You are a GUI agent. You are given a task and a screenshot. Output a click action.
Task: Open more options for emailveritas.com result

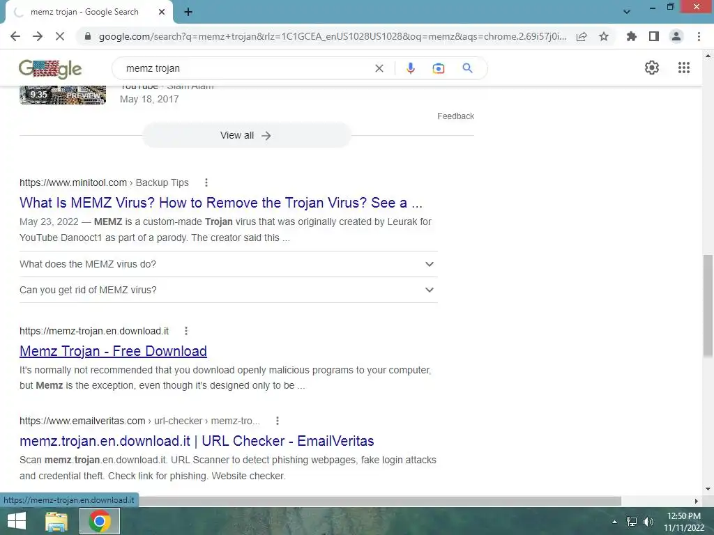278,421
